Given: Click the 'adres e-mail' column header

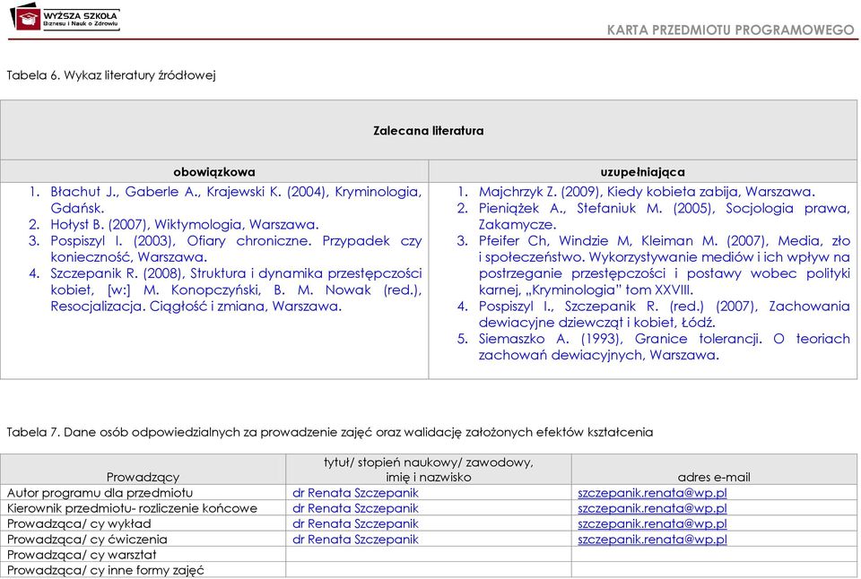Looking at the screenshot, I should click(x=714, y=477).
